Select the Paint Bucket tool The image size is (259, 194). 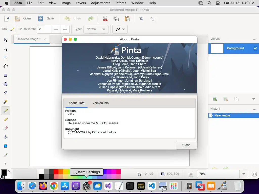pyautogui.click(x=6, y=137)
